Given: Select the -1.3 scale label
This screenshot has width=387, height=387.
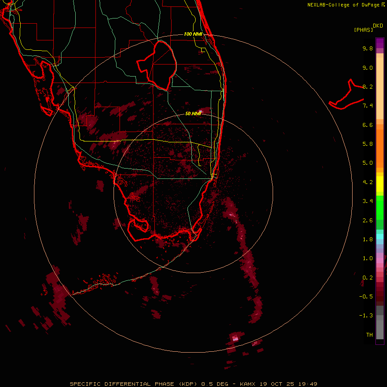Looking at the screenshot, I should click(x=366, y=316).
